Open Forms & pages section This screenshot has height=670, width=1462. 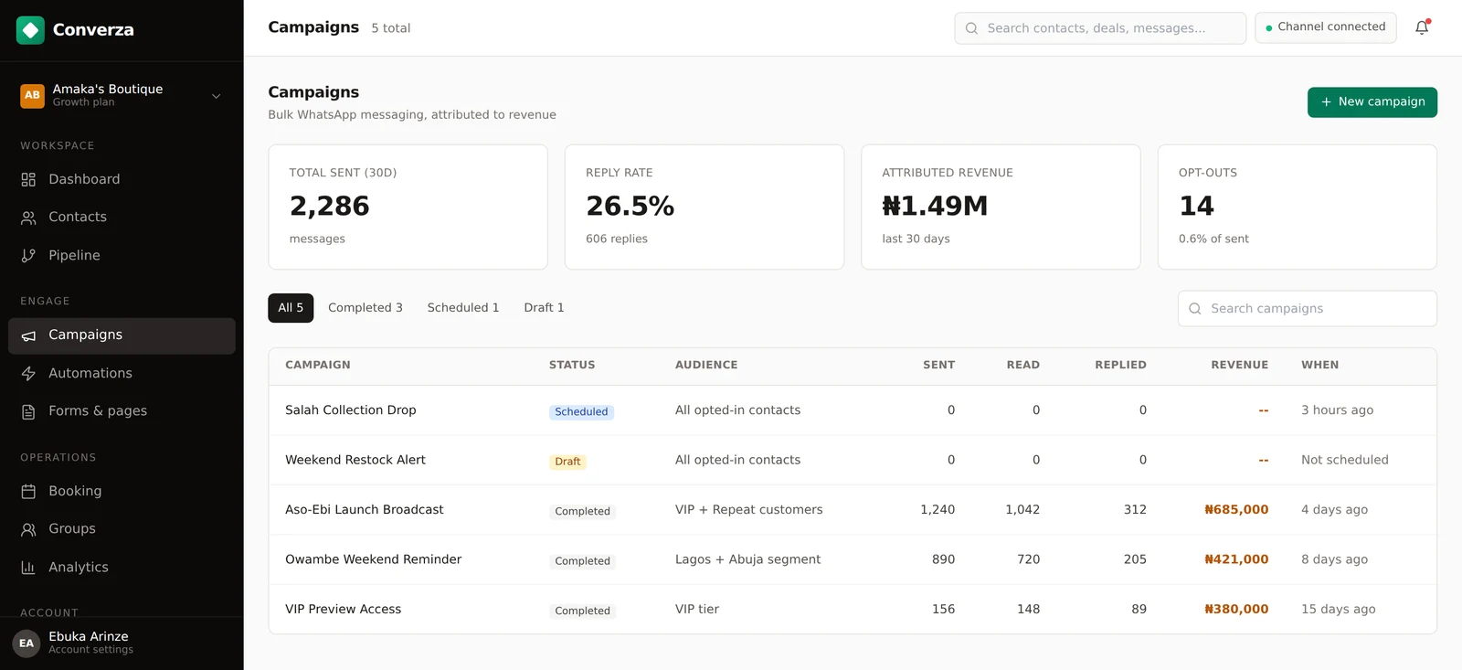click(x=122, y=411)
